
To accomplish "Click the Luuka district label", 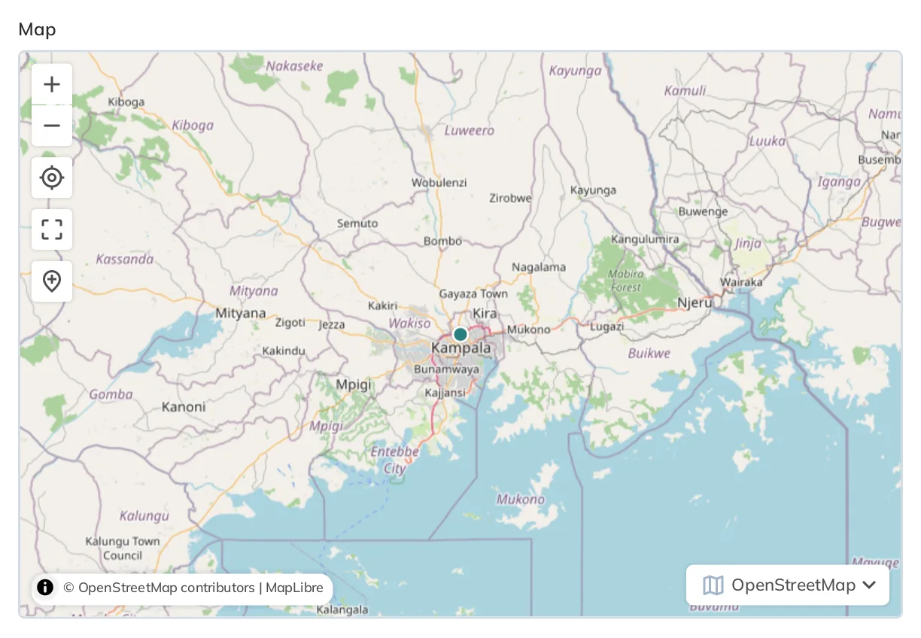I will (x=767, y=141).
